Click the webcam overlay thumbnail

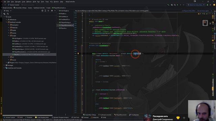(x=202, y=111)
